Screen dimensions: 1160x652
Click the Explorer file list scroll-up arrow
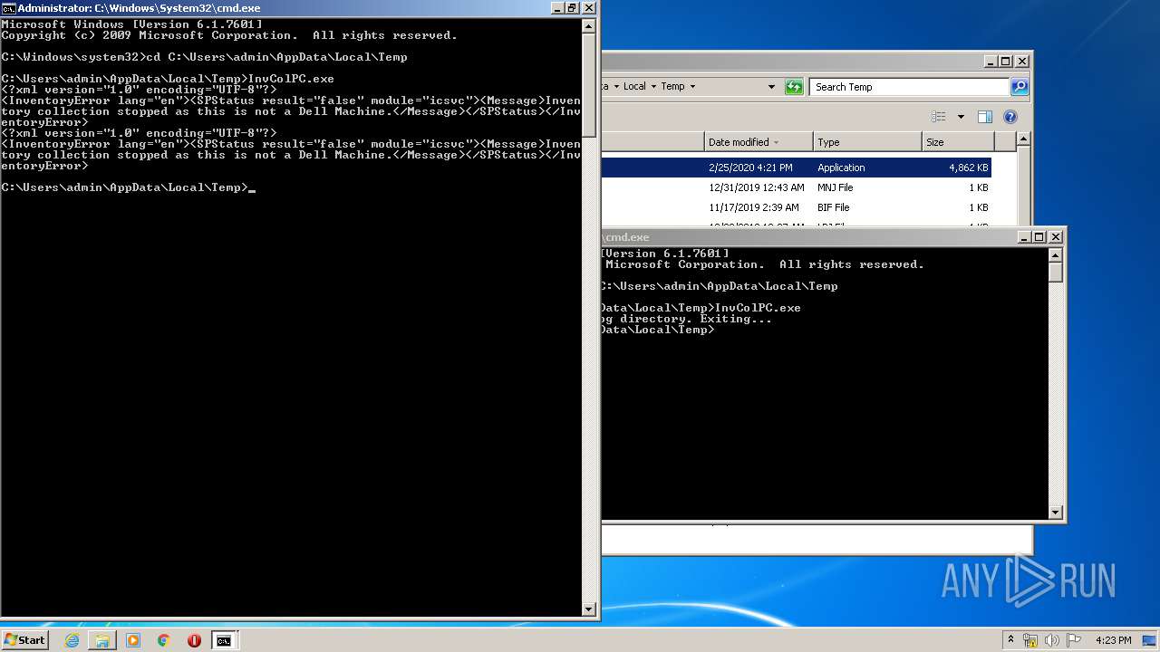click(1023, 139)
